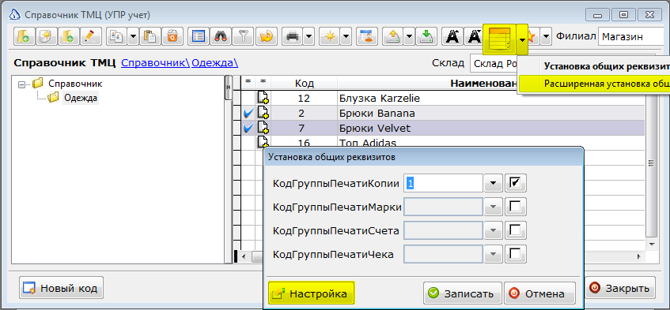Click the orange recycle bin delete icon
The height and width of the screenshot is (310, 670).
point(172,36)
